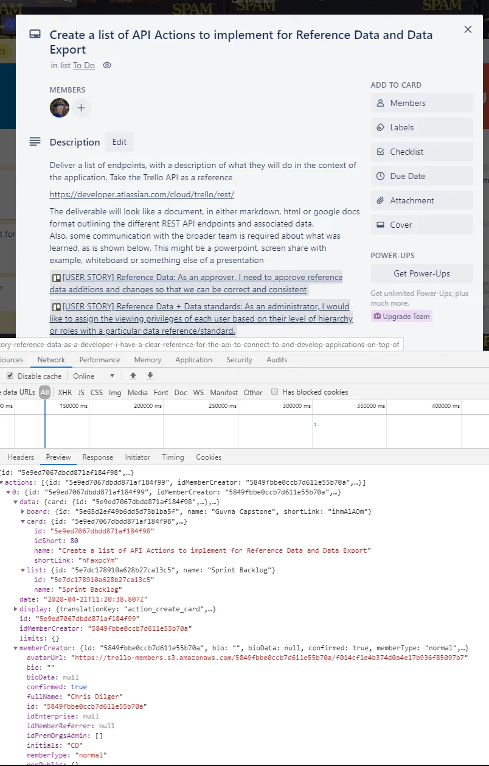Open the Checklist option
The width and height of the screenshot is (489, 766).
(421, 152)
